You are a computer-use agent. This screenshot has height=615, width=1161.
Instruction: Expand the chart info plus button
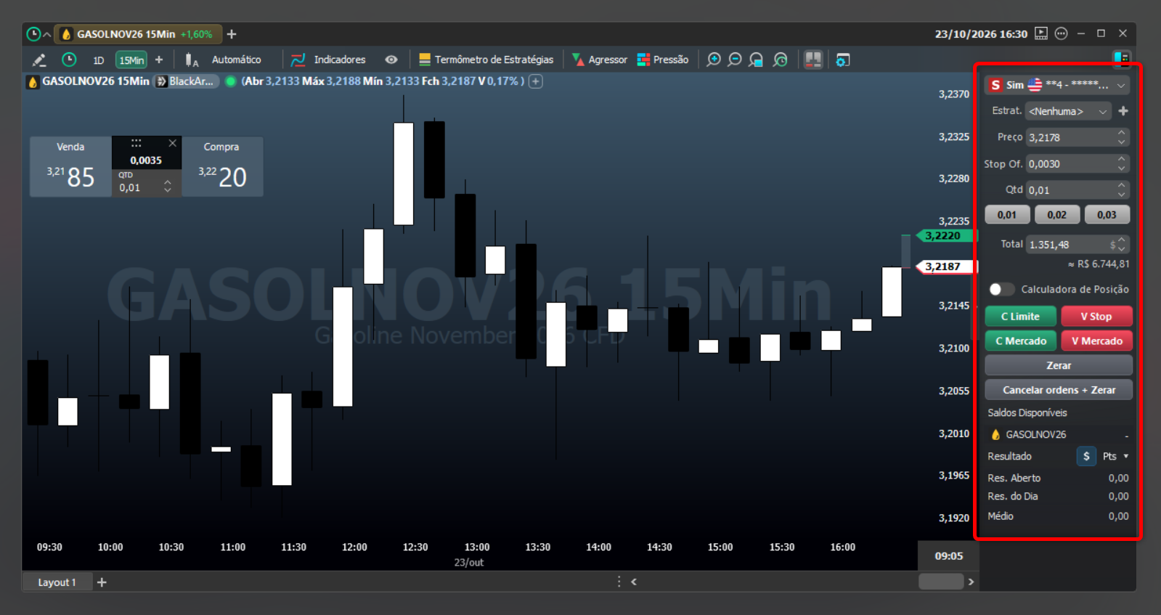pyautogui.click(x=535, y=81)
